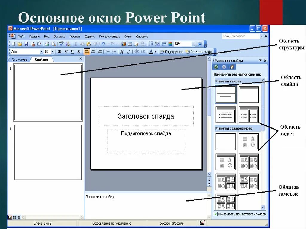Click the green Back arrow in the task pane

216,67
